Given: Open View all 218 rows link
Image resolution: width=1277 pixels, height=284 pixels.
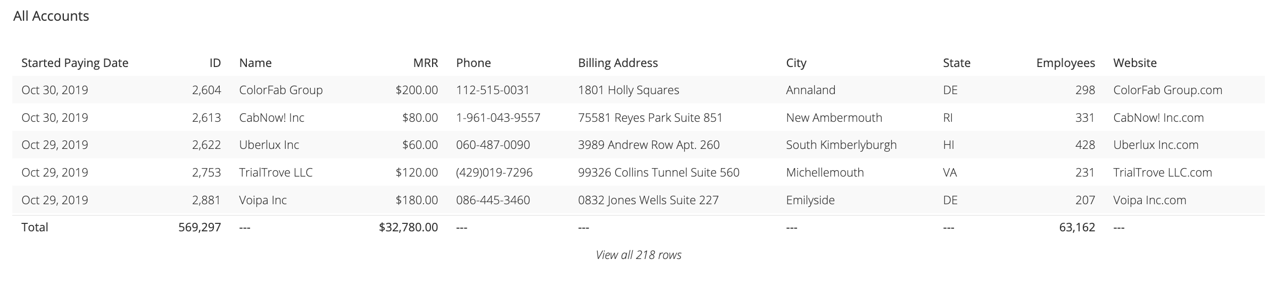Looking at the screenshot, I should [x=638, y=255].
